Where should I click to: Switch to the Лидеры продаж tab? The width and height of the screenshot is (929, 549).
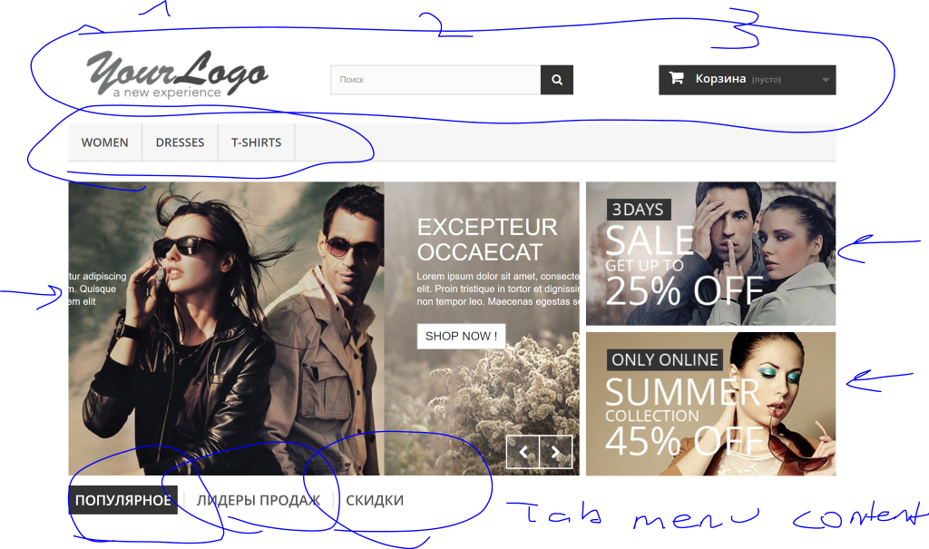(259, 500)
